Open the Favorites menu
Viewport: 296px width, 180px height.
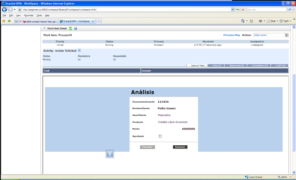(29, 15)
